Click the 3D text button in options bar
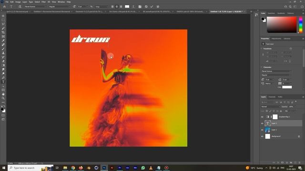Image resolution: width=305 pixels, height=171 pixels. click(x=158, y=7)
